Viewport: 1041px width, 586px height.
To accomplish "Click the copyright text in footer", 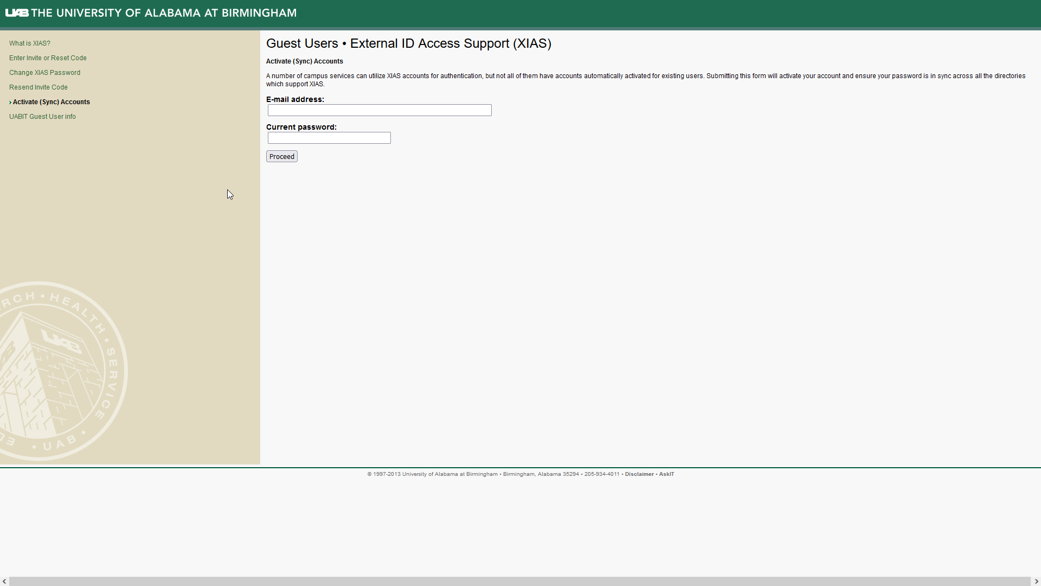I will click(x=493, y=474).
